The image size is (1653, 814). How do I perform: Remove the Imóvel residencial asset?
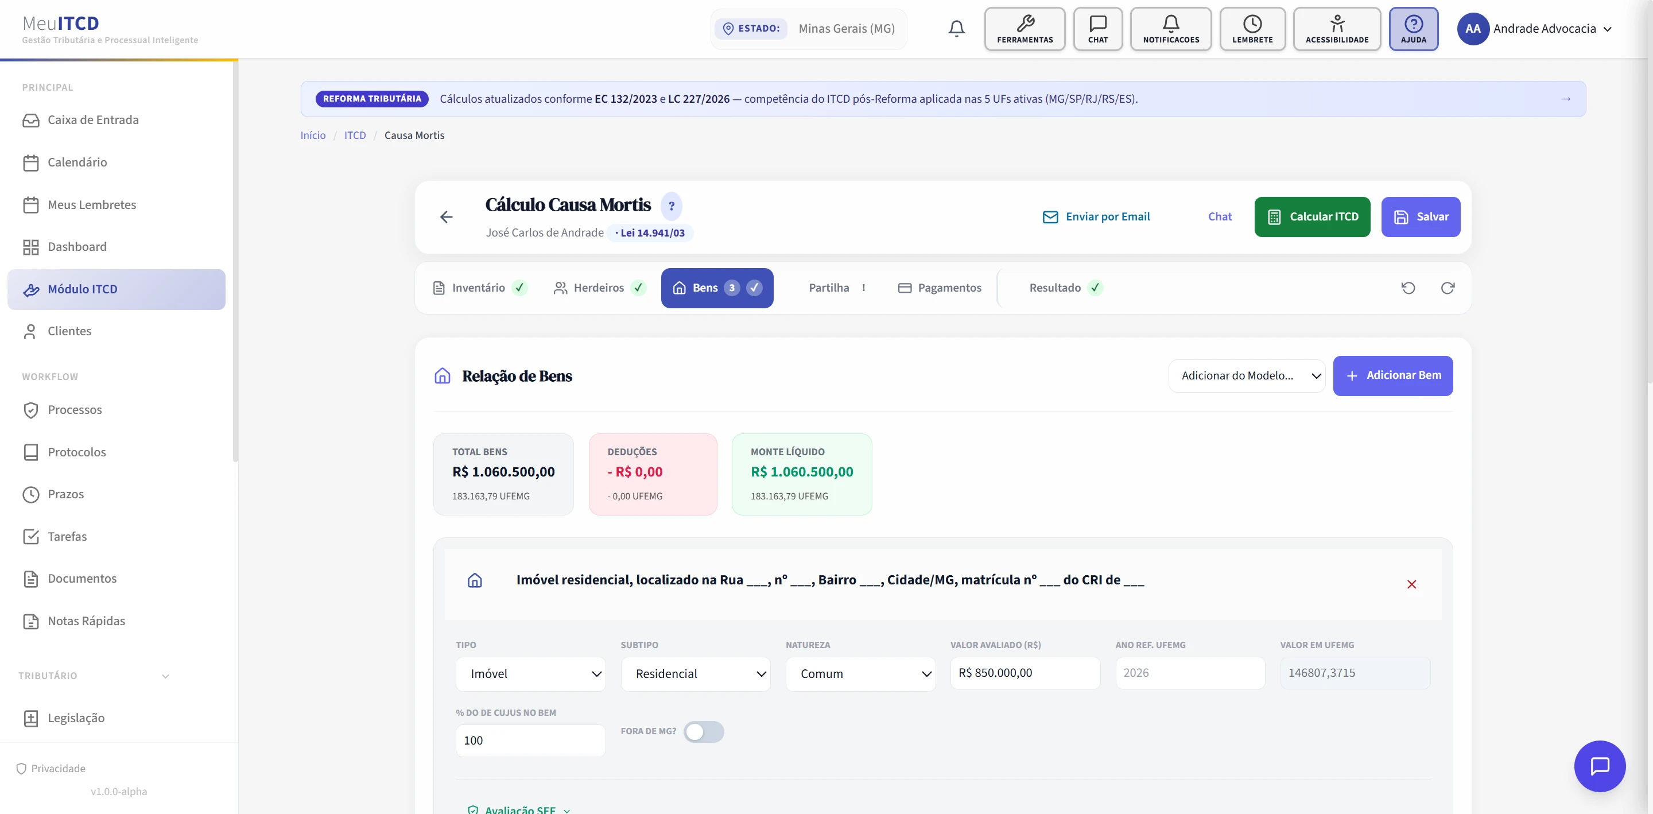(x=1412, y=584)
